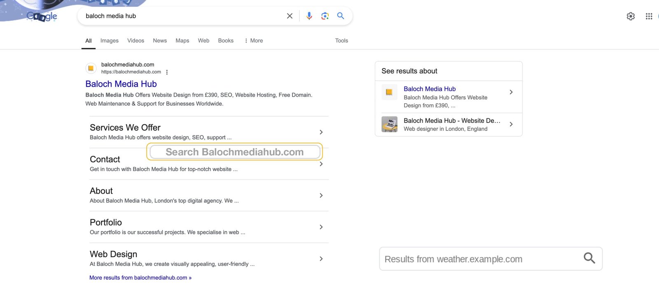
Task: Switch to Web tab
Action: (x=203, y=41)
